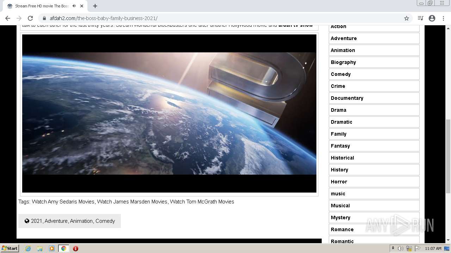Image resolution: width=451 pixels, height=253 pixels.
Task: Click the scrollbar down arrow
Action: (448, 240)
